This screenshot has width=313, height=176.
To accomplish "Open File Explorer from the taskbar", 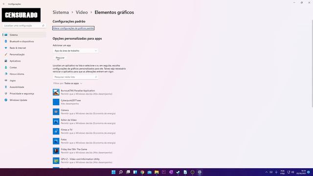I will pos(156,172).
